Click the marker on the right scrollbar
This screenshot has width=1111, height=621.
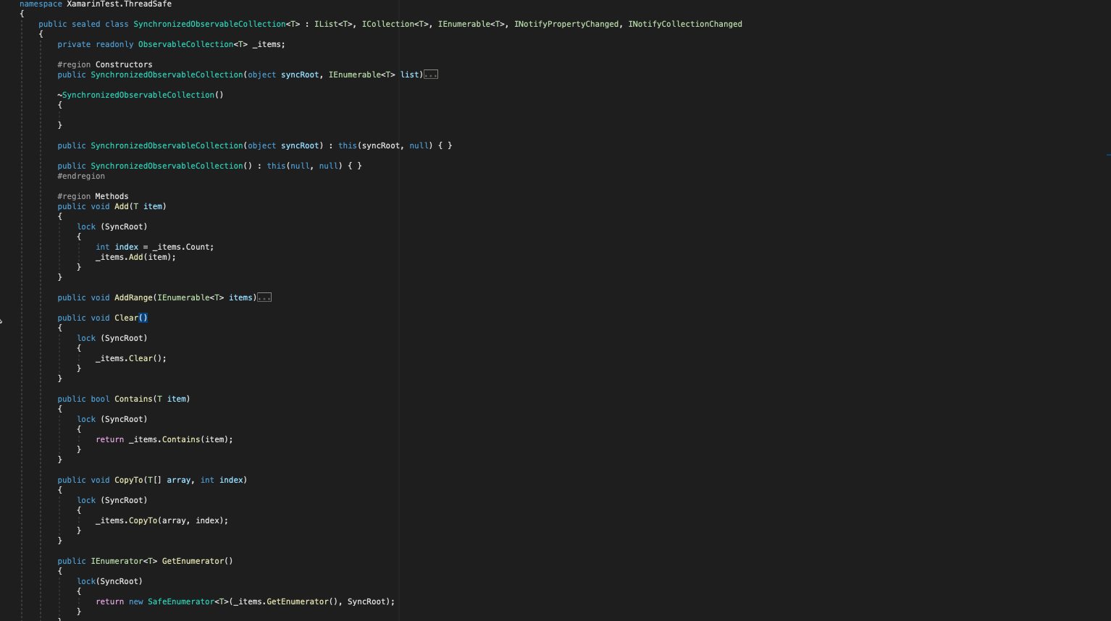tap(1108, 153)
